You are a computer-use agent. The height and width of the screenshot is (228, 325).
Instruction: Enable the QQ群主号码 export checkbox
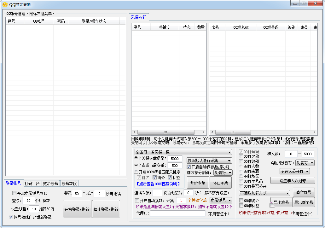point(241,181)
